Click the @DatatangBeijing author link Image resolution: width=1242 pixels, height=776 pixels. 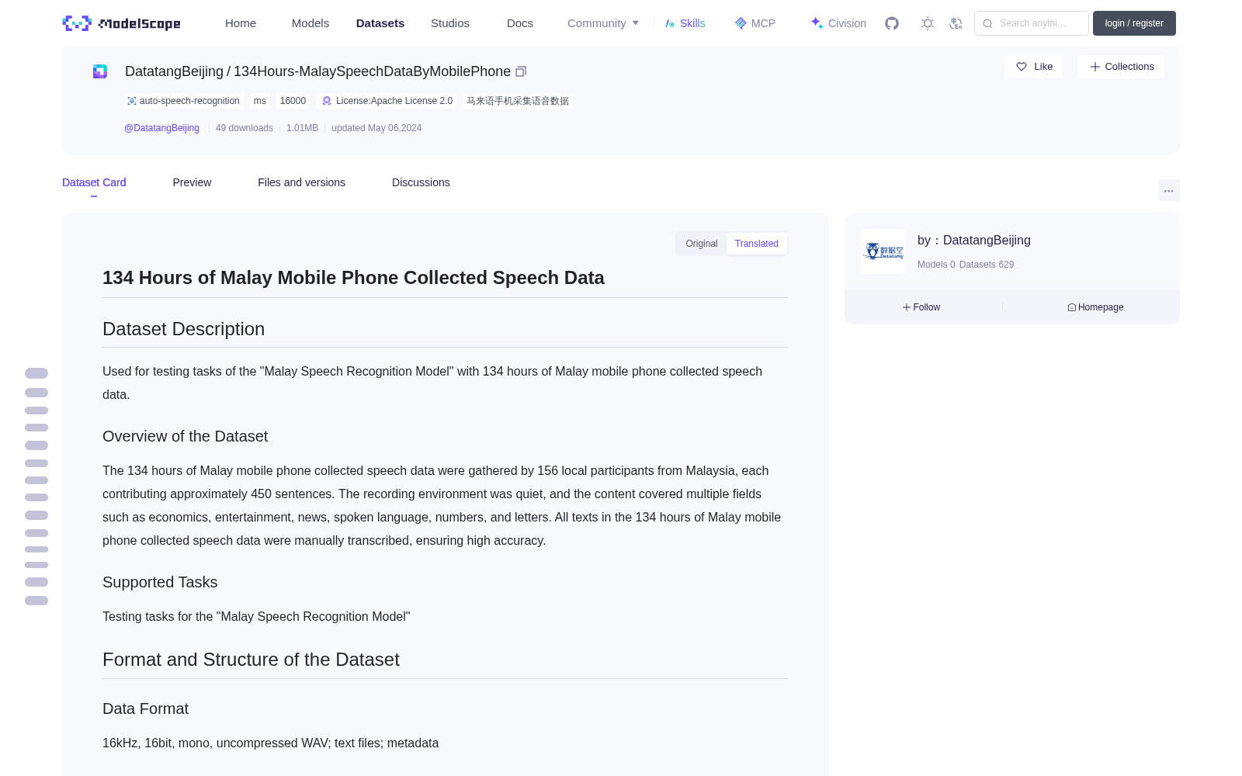point(161,128)
